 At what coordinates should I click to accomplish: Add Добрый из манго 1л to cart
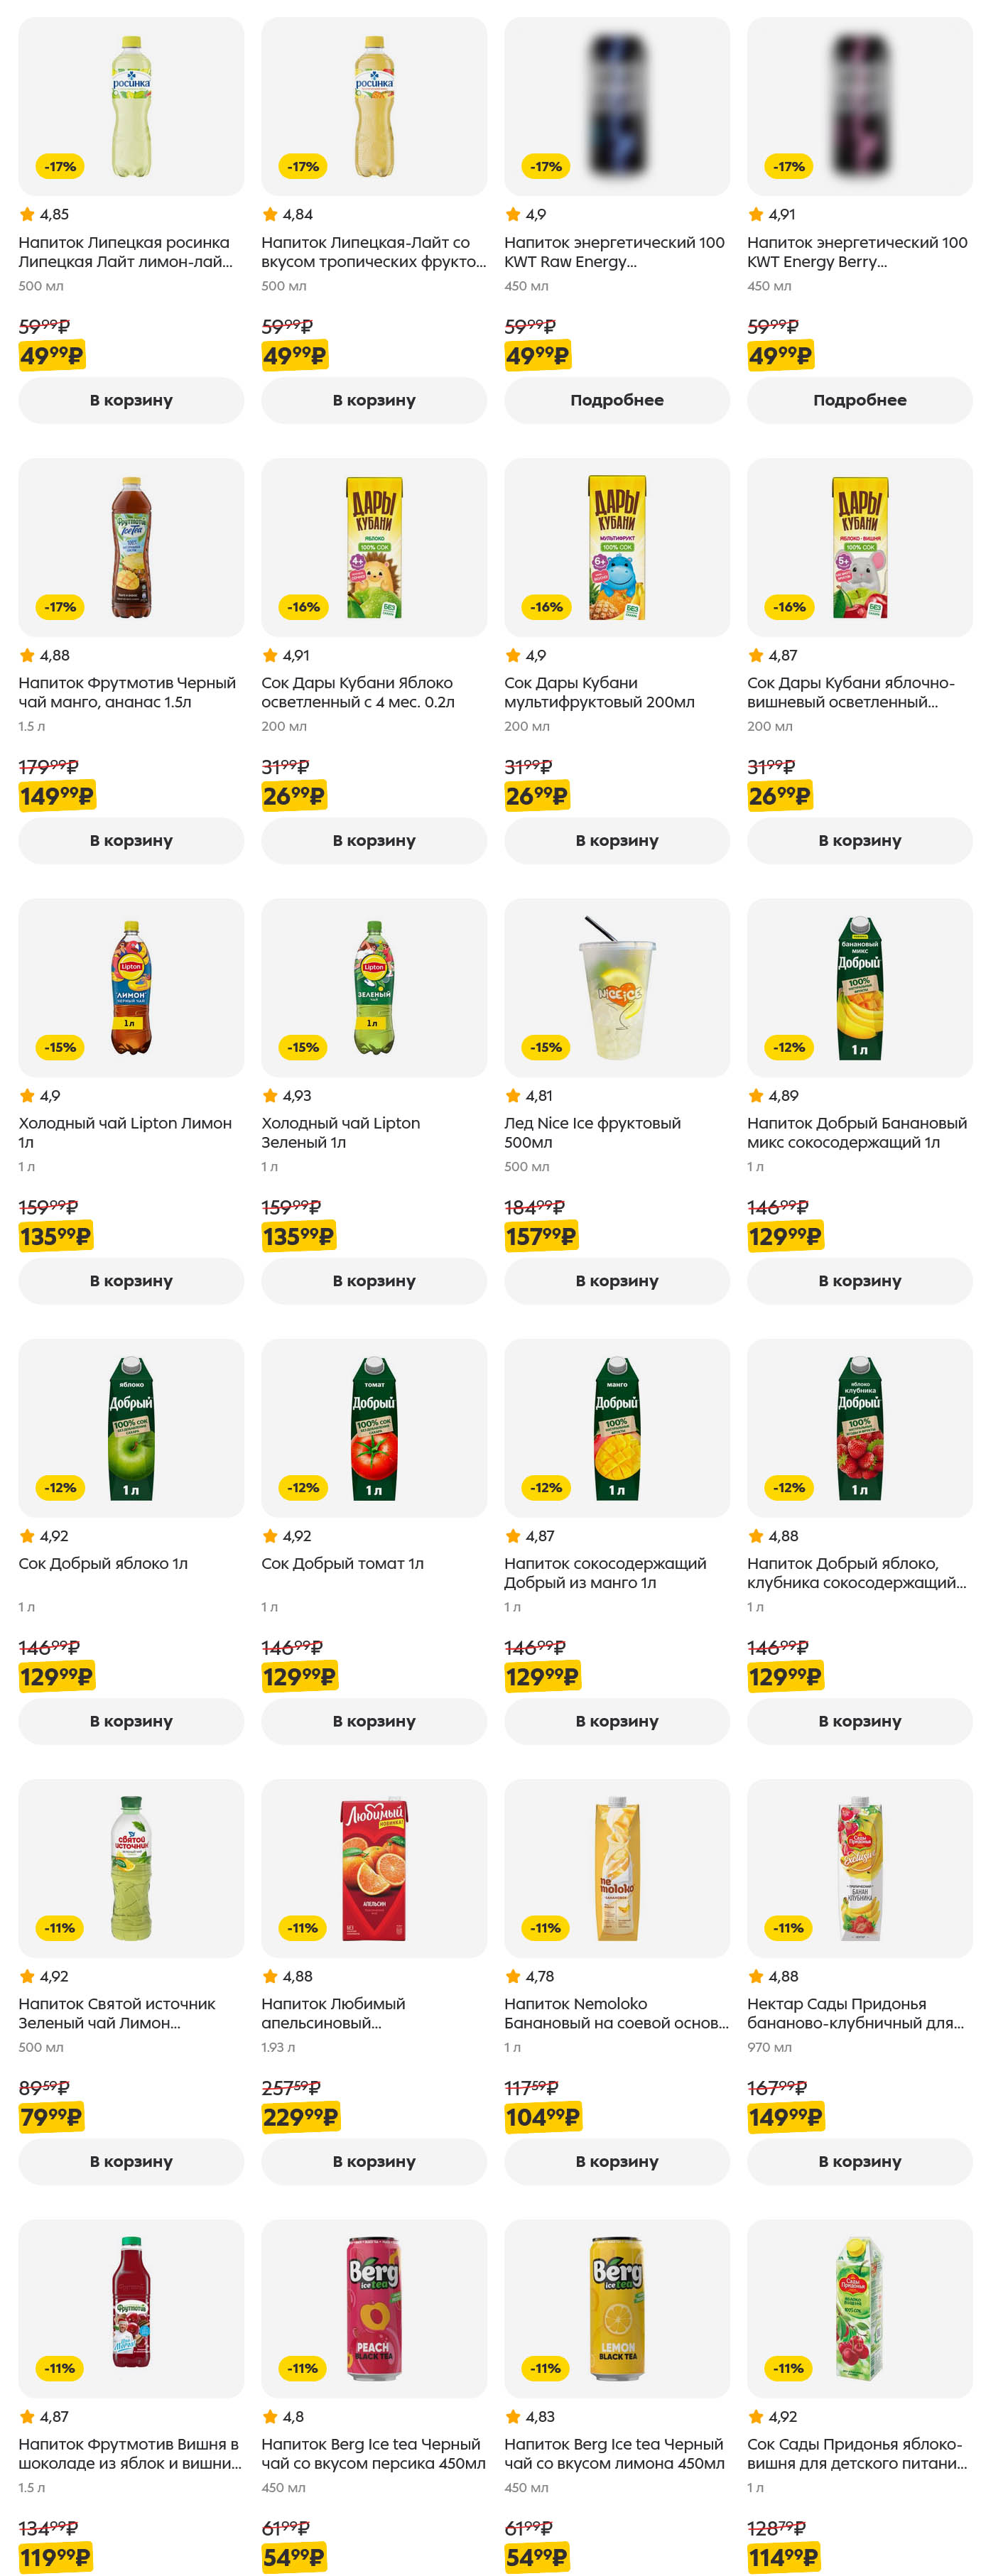coord(616,1720)
